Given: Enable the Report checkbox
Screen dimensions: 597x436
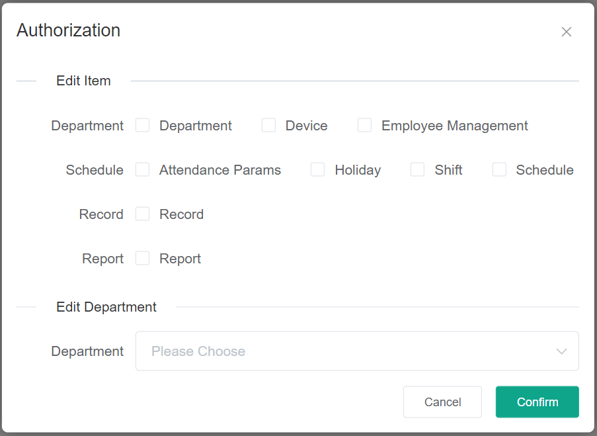Looking at the screenshot, I should pyautogui.click(x=143, y=258).
